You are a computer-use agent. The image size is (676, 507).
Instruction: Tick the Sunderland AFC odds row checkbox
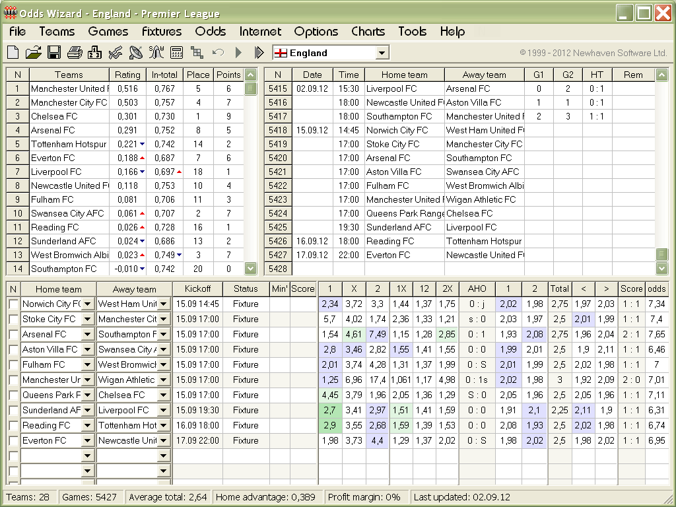tap(14, 411)
